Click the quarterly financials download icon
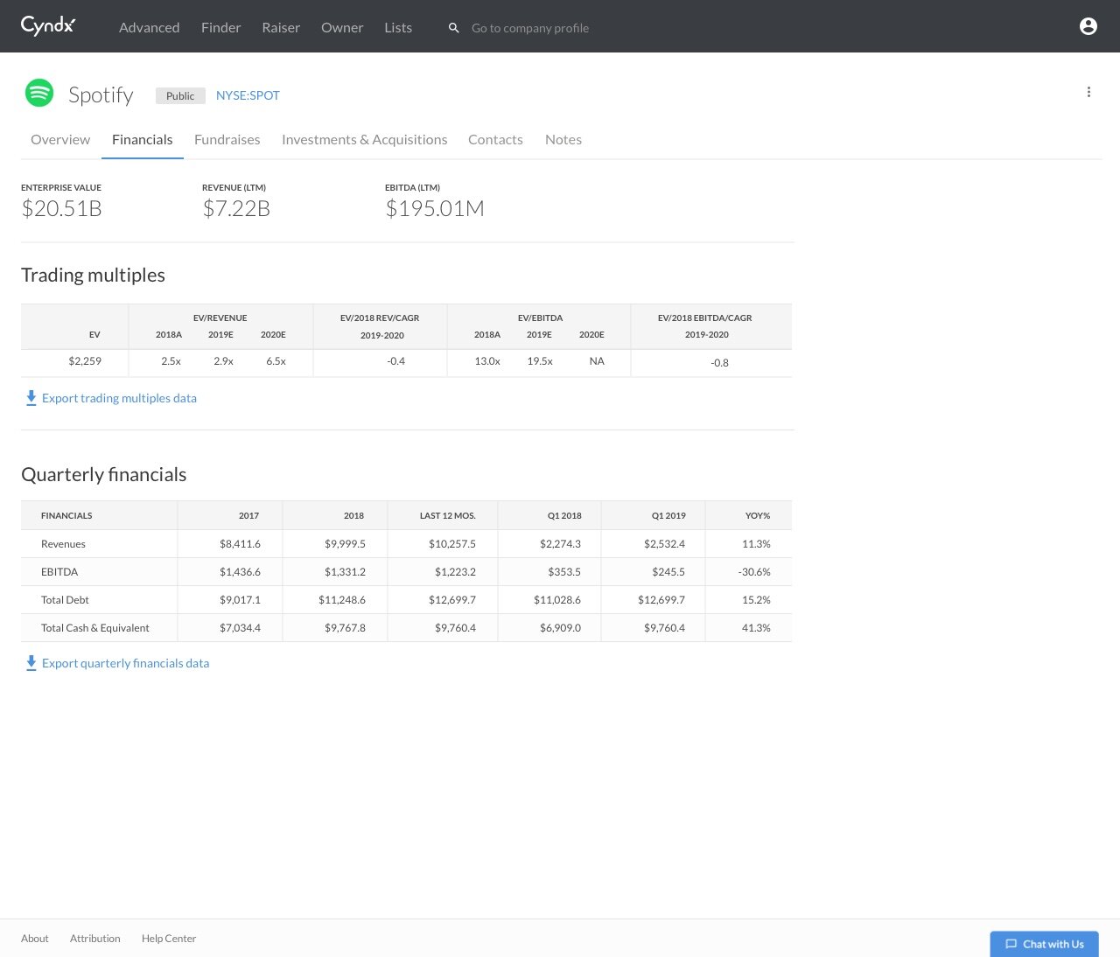 [31, 663]
